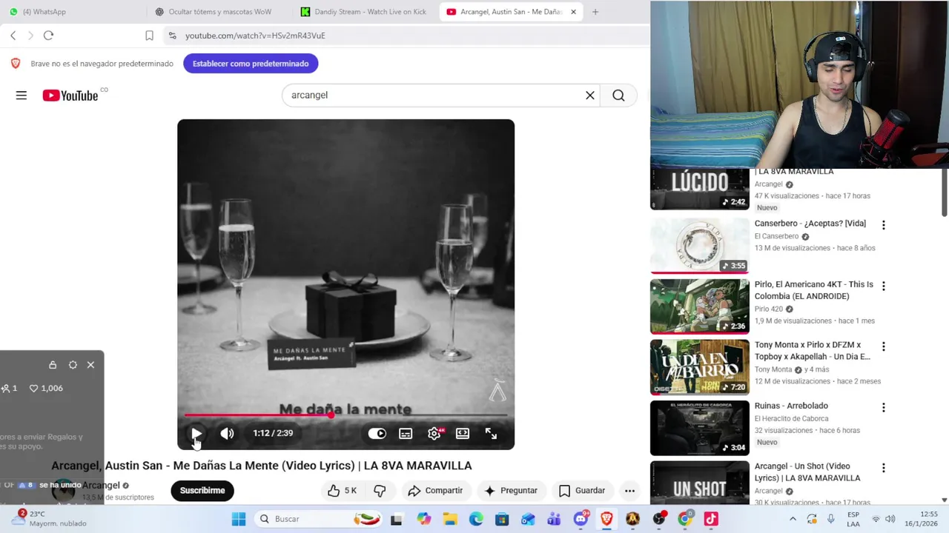Play the paused YouTube video
The height and width of the screenshot is (533, 949).
pos(196,434)
